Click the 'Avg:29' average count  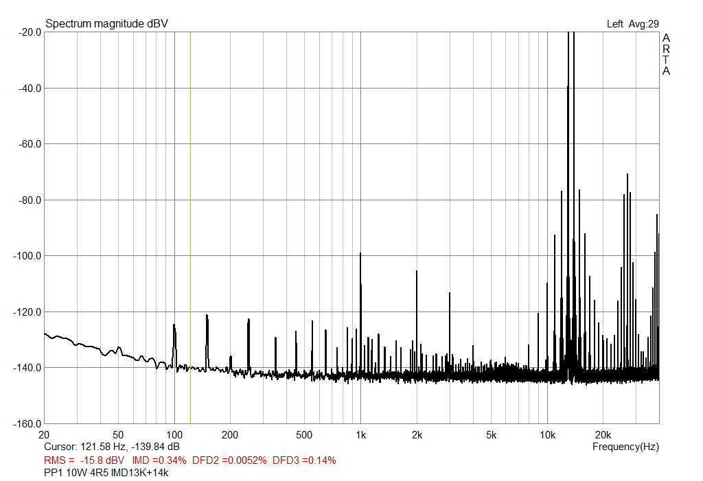coord(643,24)
